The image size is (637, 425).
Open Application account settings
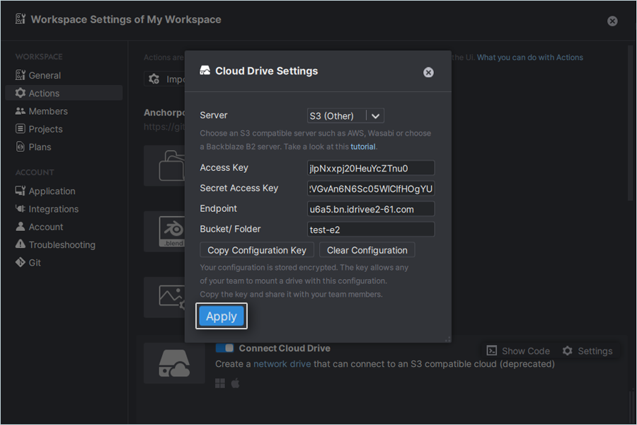click(64, 191)
